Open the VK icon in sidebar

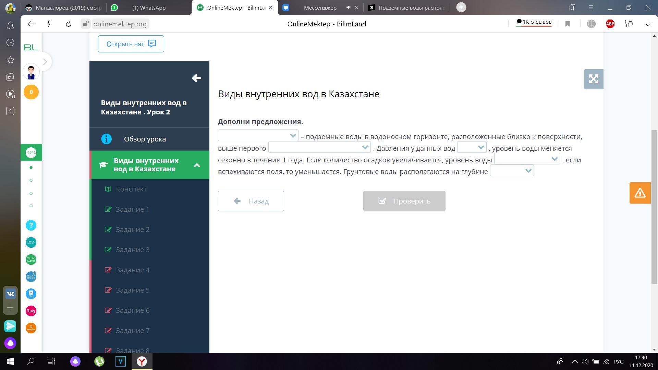10,294
